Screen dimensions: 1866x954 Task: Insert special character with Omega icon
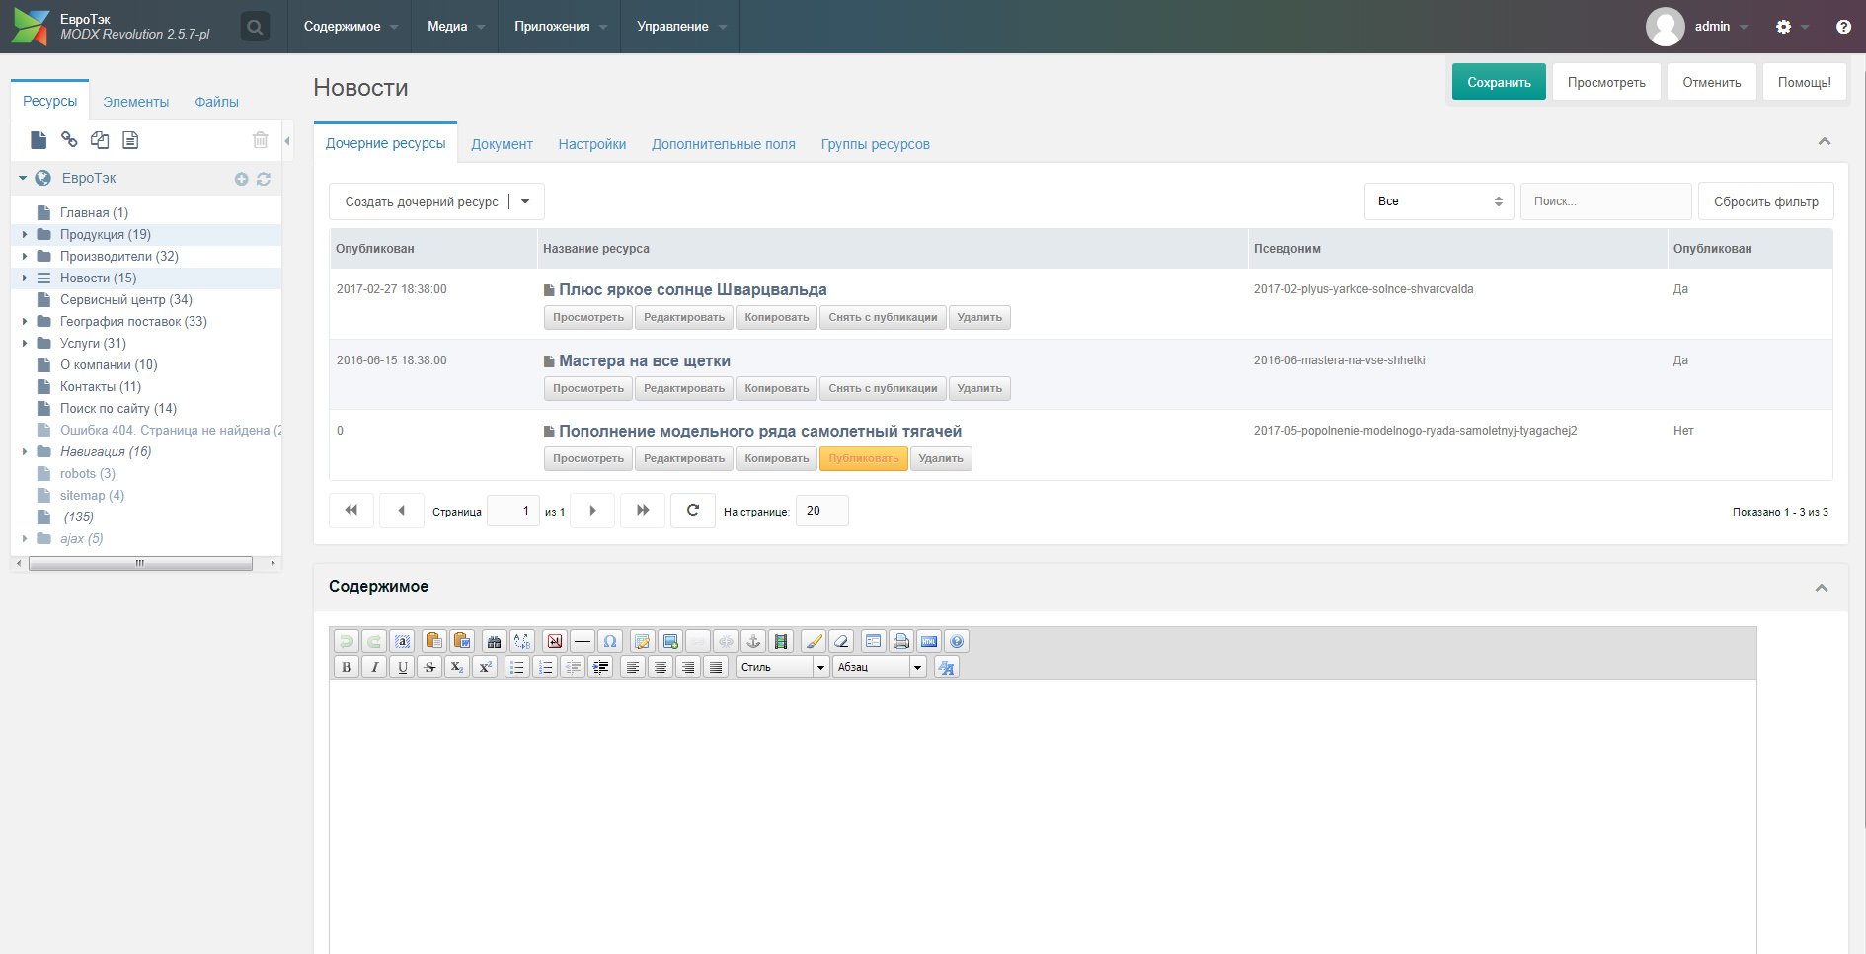610,641
